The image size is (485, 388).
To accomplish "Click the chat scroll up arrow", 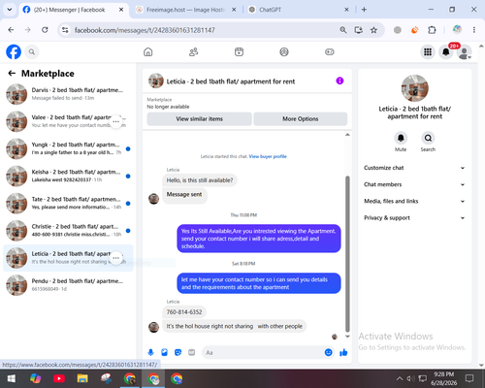I will pyautogui.click(x=347, y=135).
